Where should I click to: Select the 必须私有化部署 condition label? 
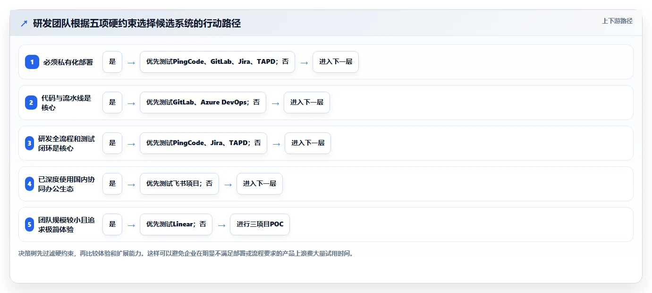point(68,62)
